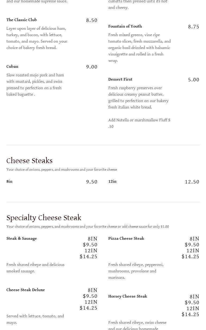Click the Steak & Sausage item name
The height and width of the screenshot is (330, 206).
pyautogui.click(x=22, y=239)
